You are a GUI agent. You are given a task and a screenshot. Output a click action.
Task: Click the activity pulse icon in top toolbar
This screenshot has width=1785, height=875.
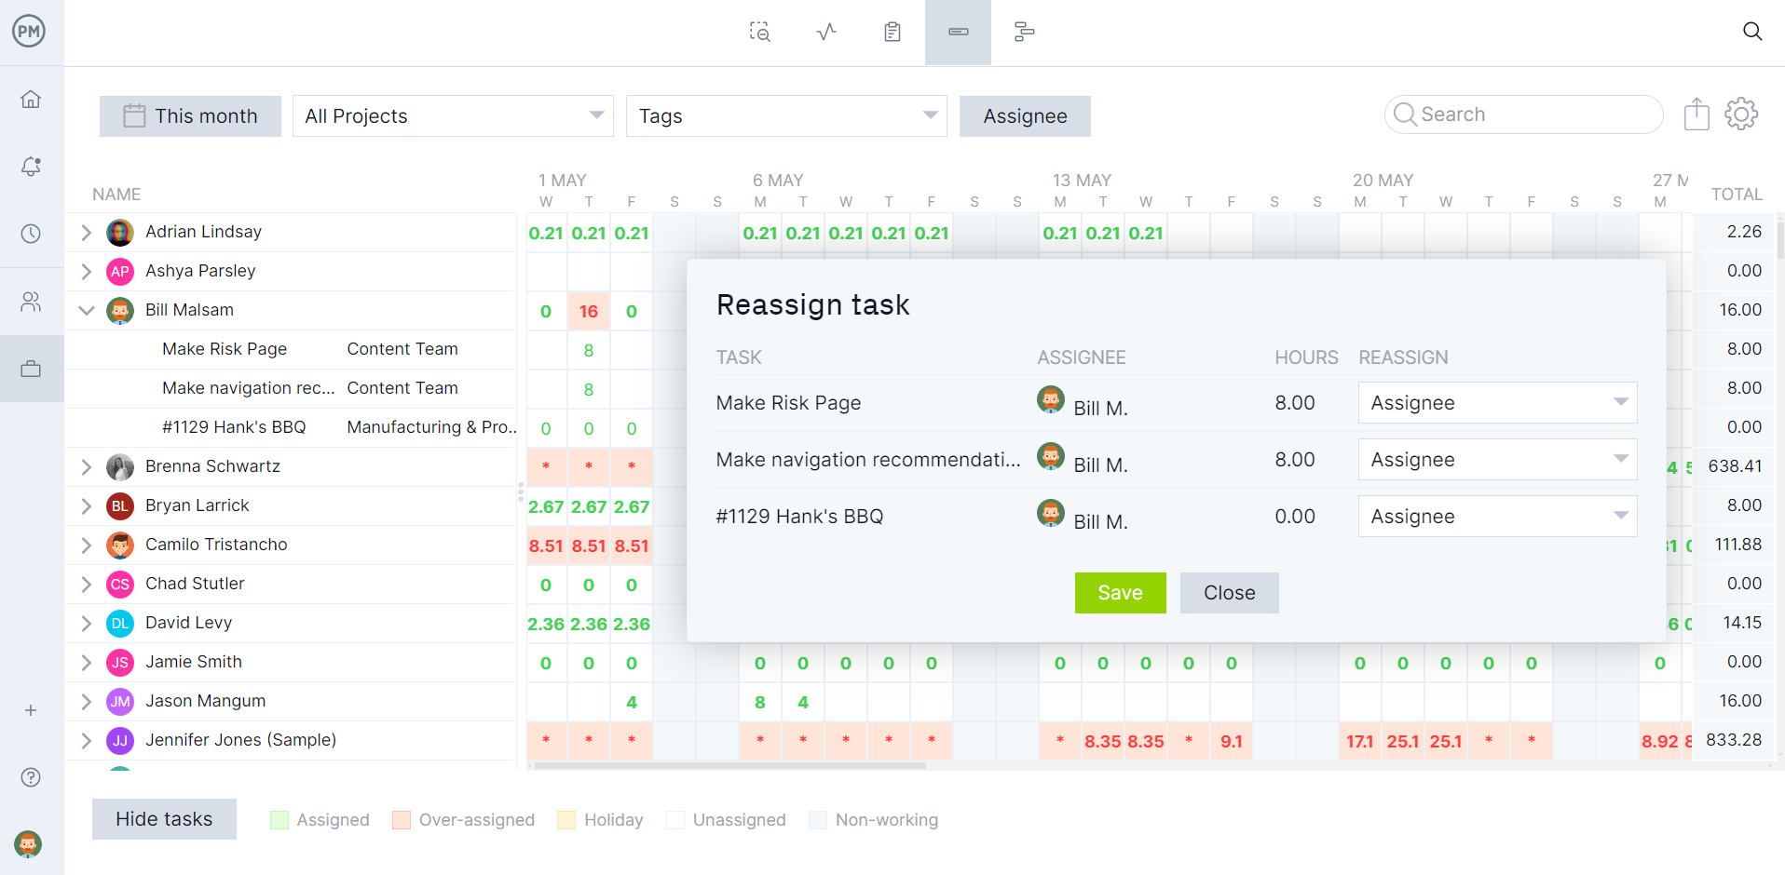pos(826,33)
